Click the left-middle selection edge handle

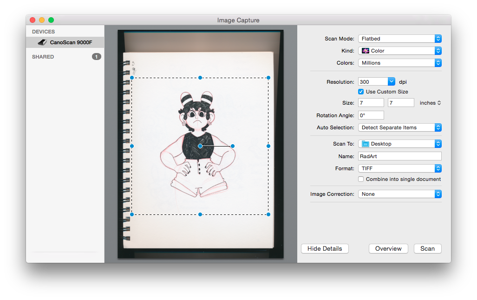(x=132, y=146)
